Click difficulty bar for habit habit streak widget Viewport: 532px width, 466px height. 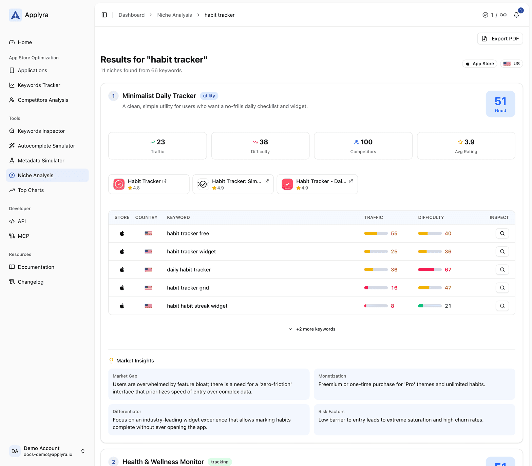pyautogui.click(x=430, y=306)
